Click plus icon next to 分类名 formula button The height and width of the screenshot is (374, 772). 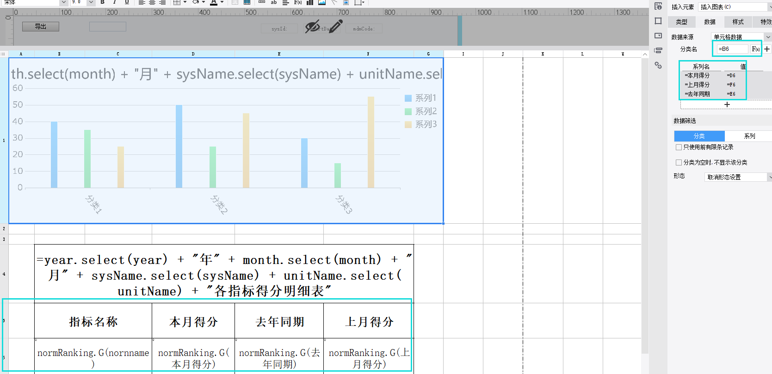point(767,49)
